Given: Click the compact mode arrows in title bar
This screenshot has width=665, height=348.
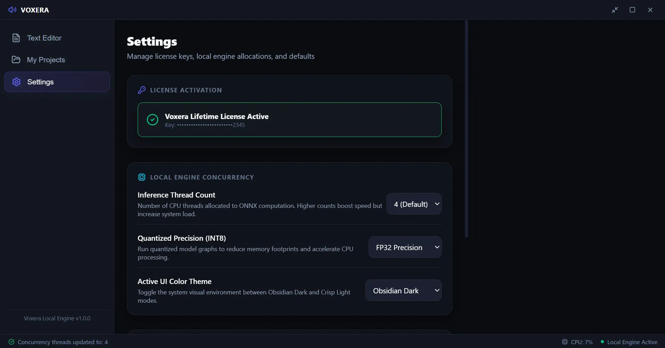Looking at the screenshot, I should pyautogui.click(x=615, y=10).
